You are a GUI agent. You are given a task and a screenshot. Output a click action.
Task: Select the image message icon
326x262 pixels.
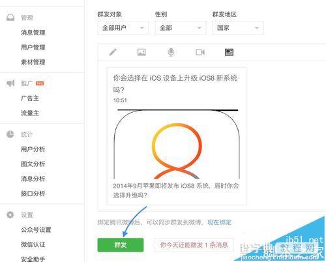click(141, 52)
